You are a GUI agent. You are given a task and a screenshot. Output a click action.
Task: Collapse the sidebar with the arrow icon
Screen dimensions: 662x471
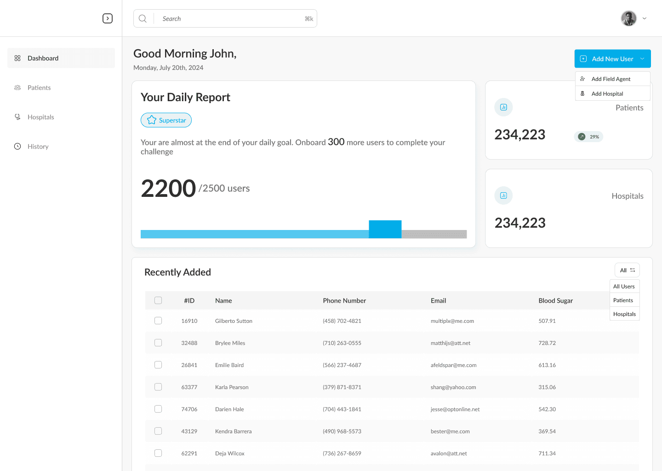pos(108,18)
